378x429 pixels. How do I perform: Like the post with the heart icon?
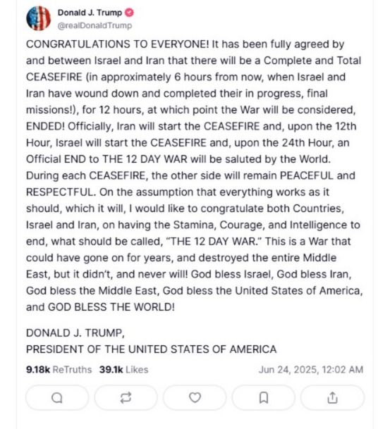tap(195, 397)
